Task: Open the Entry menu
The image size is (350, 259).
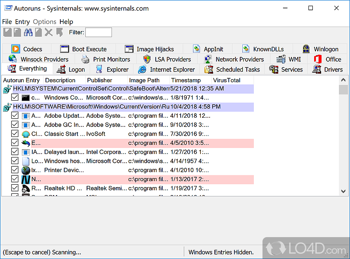Action: (22, 21)
